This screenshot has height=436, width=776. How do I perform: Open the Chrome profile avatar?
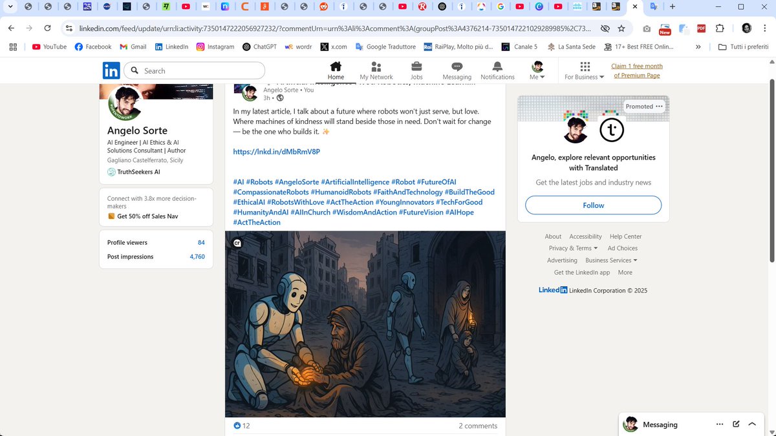click(x=746, y=28)
